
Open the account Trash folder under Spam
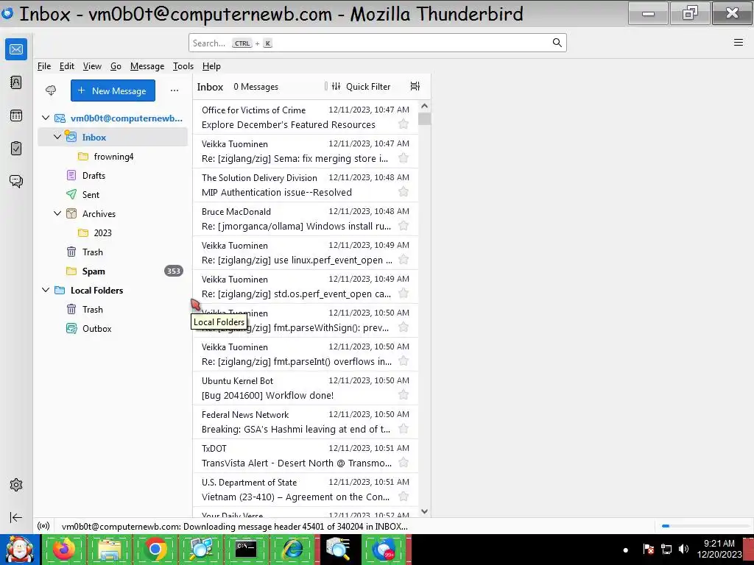pyautogui.click(x=113, y=252)
